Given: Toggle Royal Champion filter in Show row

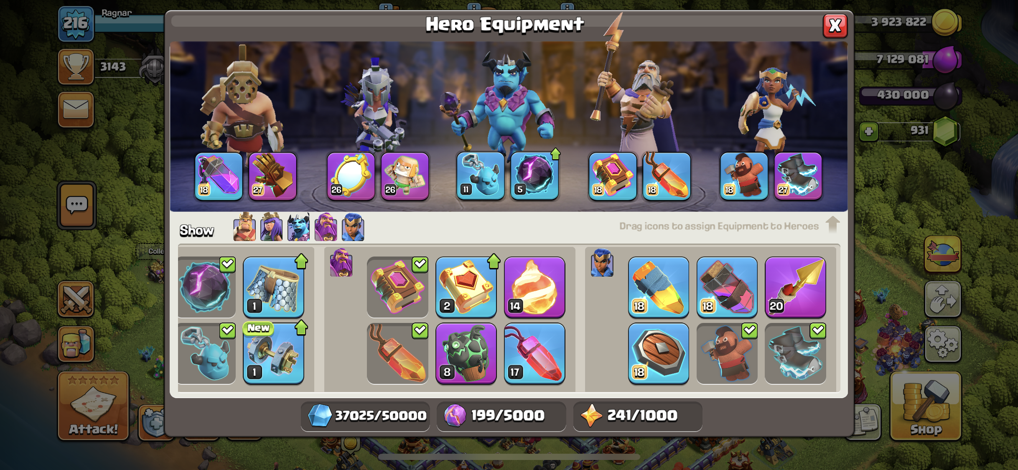Looking at the screenshot, I should click(x=353, y=227).
